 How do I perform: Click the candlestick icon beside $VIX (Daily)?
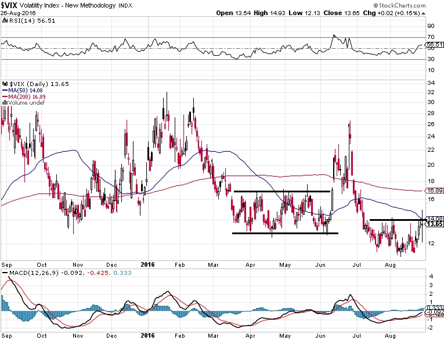tap(5, 84)
